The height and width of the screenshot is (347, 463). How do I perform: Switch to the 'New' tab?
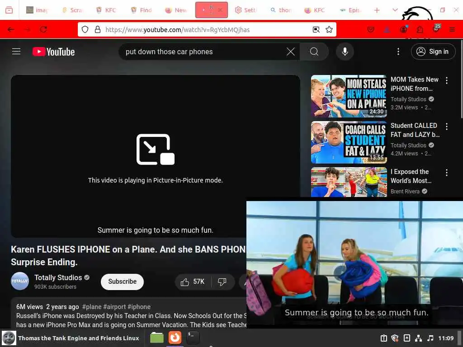click(176, 10)
